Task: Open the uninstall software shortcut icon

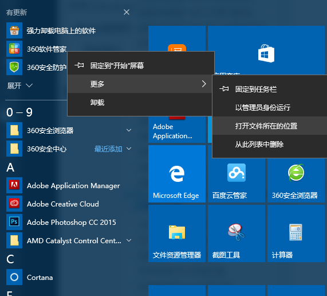Action: point(14,30)
